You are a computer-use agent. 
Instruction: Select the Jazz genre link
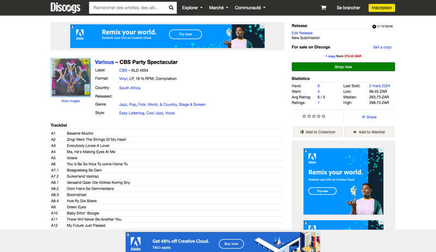(123, 105)
